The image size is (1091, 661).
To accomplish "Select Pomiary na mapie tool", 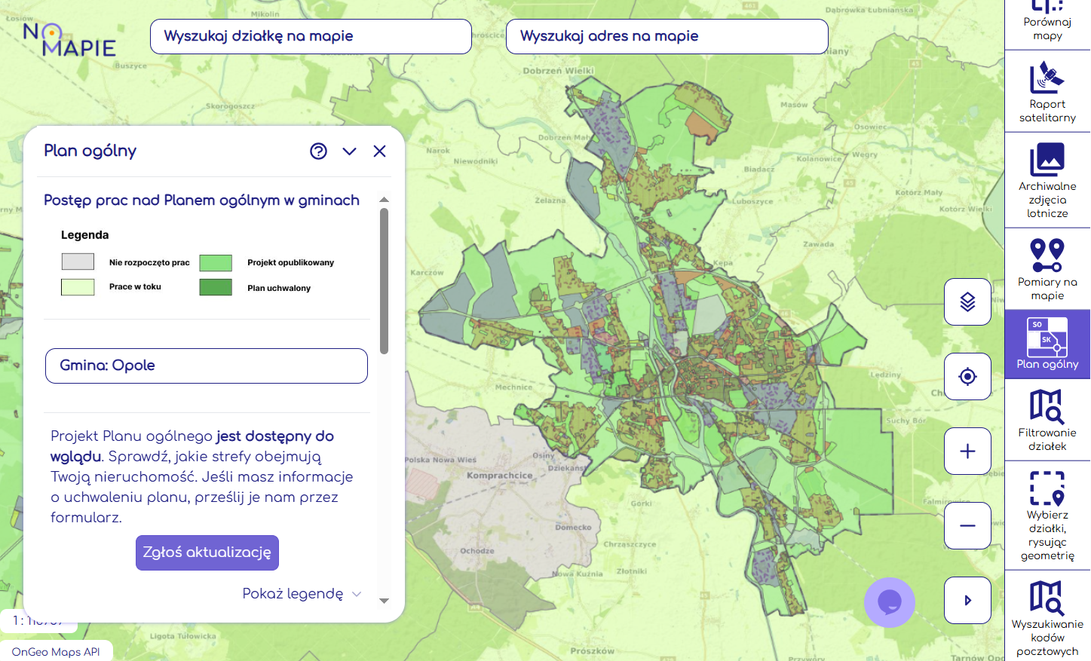I will pos(1047,269).
